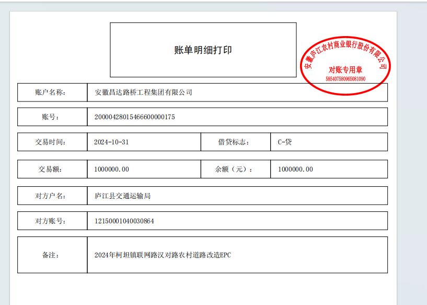
Task: Select the remark text starting with 2024年柯坦镇
Action: click(162, 255)
